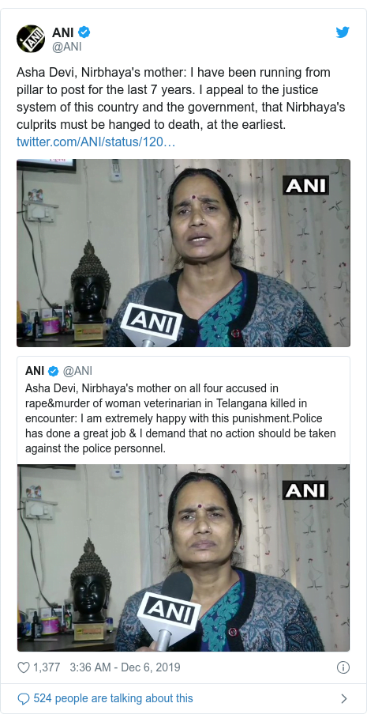Click the @ANI handle under the name
Screen dimensions: 367x722
[x=66, y=46]
